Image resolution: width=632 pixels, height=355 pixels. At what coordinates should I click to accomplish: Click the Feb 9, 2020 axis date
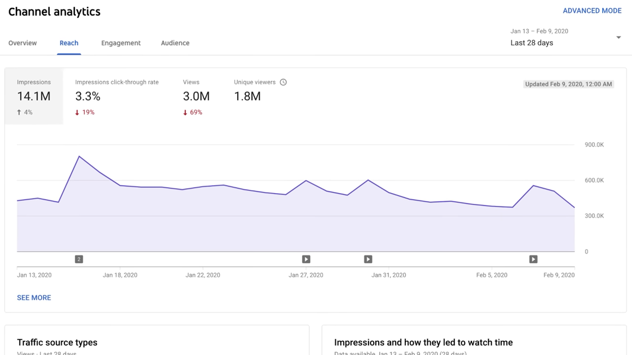[559, 275]
